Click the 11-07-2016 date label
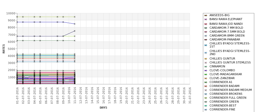Image resolution: width=255 pixels, height=112 pixels. point(75,96)
